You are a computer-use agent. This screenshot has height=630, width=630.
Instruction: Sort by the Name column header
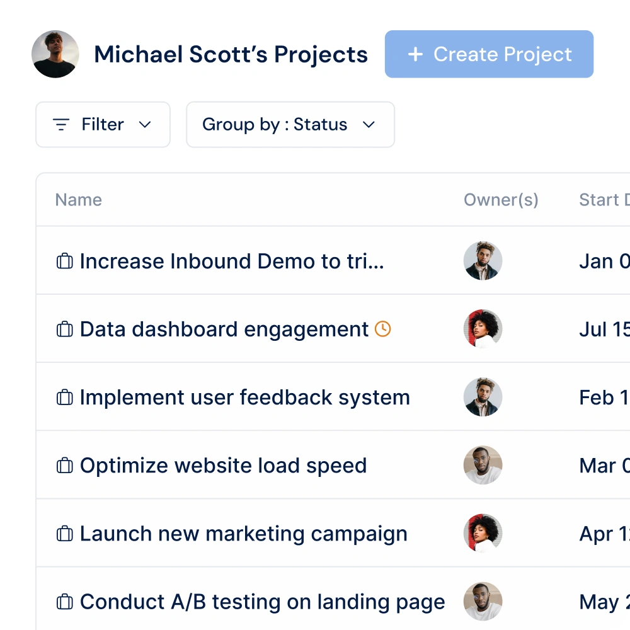coord(78,200)
